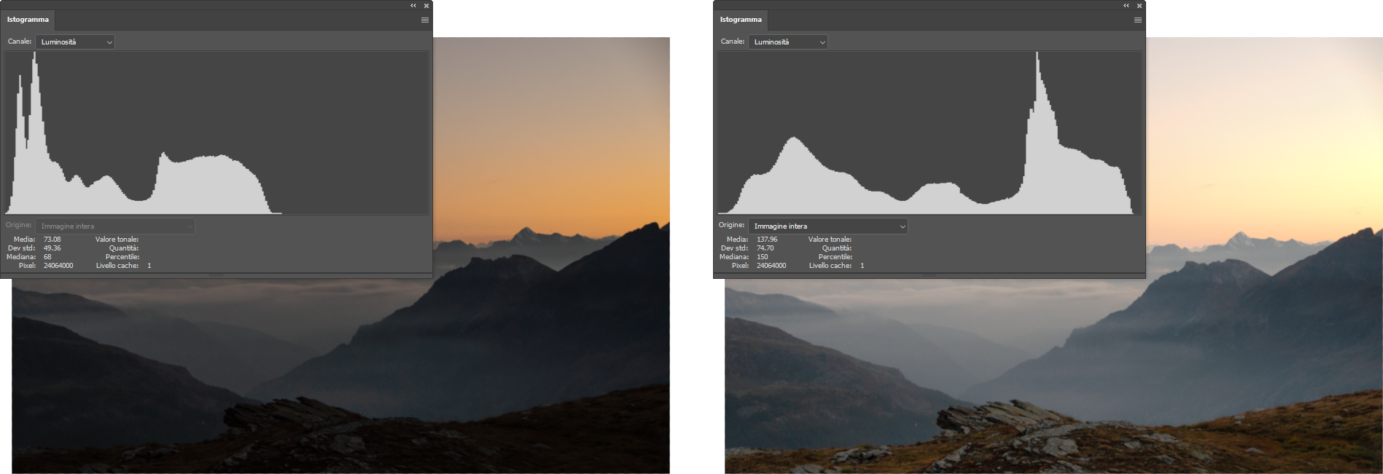Screen dimensions: 1383x474
Task: Open the active Origine dropdown showing Immagine intera
Action: tap(828, 226)
